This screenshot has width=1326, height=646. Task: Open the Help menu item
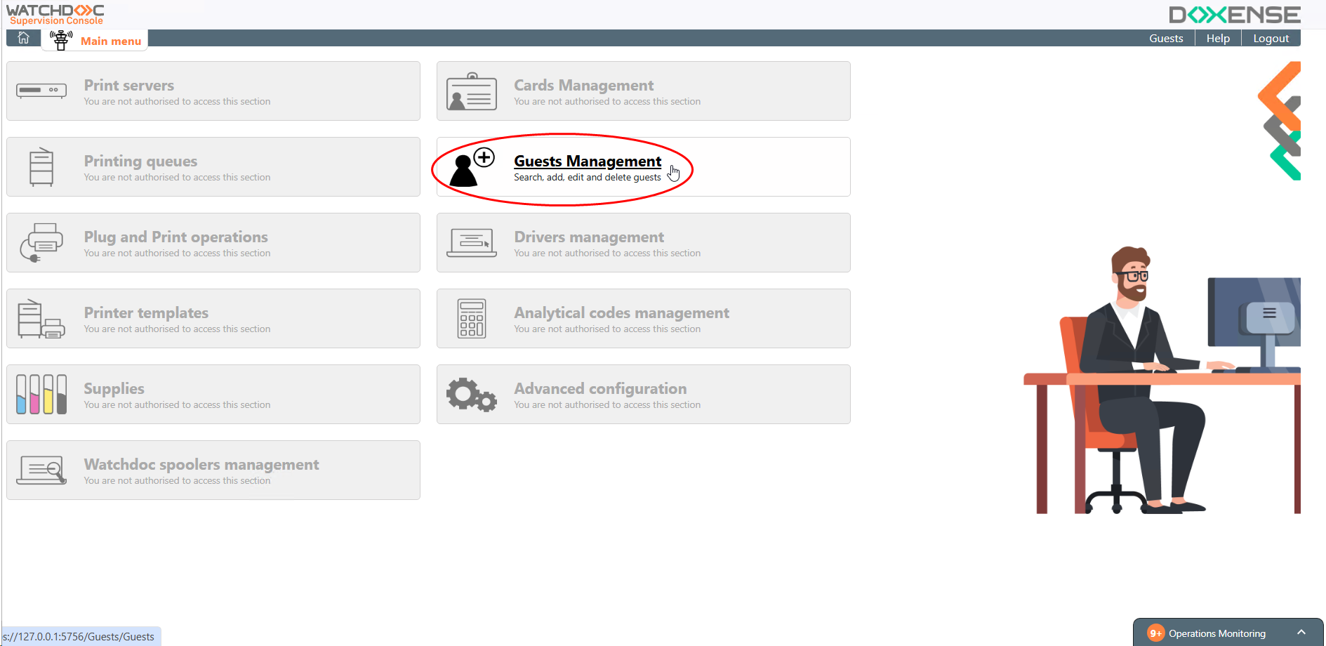(x=1217, y=39)
